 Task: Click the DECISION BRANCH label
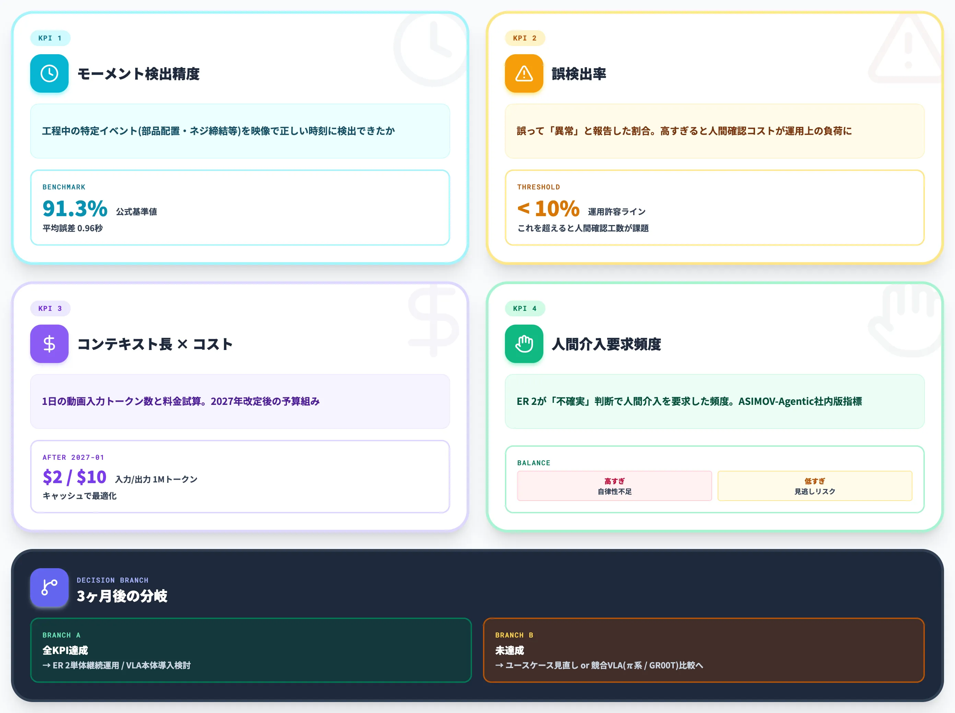click(x=113, y=581)
